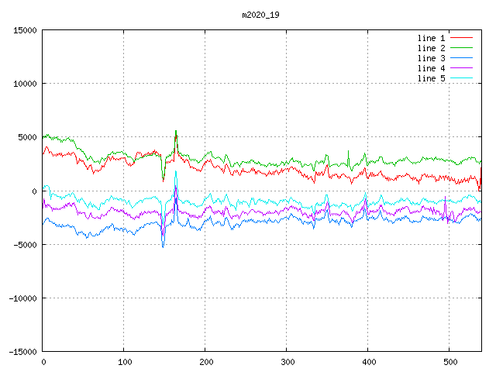The height and width of the screenshot is (372, 496).
Task: Click the green line's peak near x=165
Action: tap(176, 131)
